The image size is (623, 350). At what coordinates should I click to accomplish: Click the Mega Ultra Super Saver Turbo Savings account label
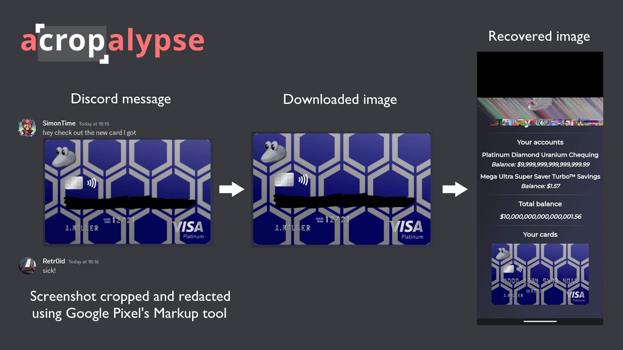click(x=540, y=177)
